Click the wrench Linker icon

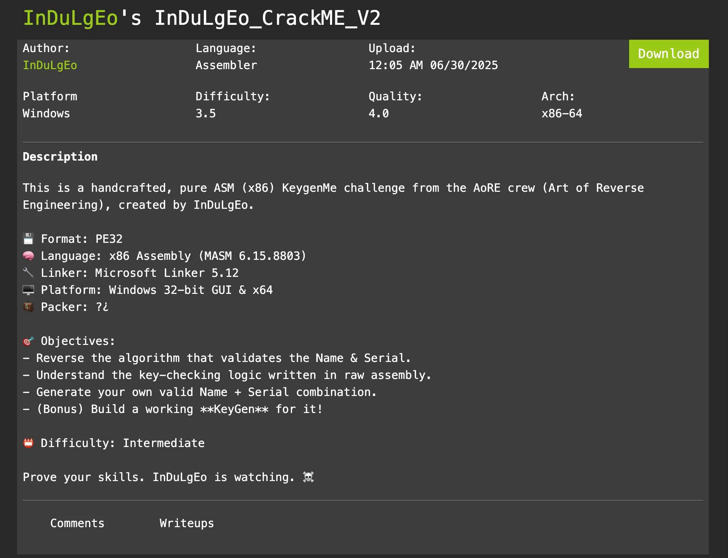[28, 273]
